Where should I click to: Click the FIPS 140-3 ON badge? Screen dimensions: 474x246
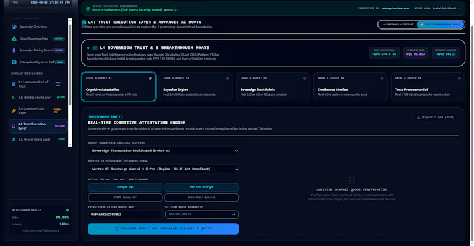tap(384, 53)
